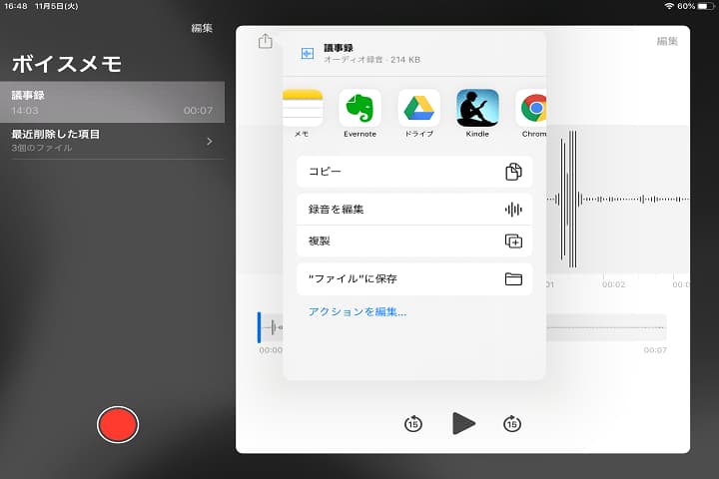719x479 pixels.
Task: Click the 16:48 clock in status bar
Action: tap(16, 6)
